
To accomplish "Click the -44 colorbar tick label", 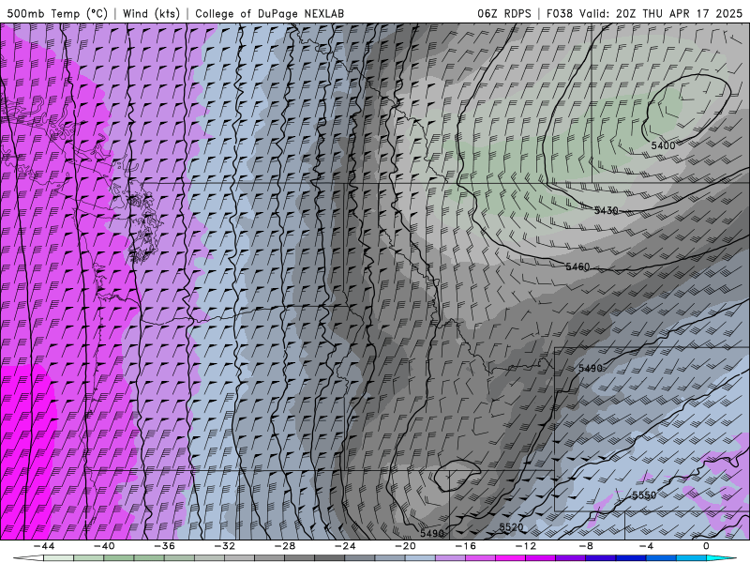I will [x=44, y=546].
